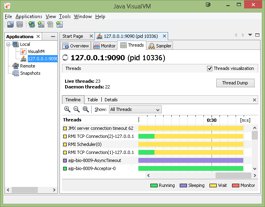Click the RMI Scheduler(0) thread row

[x=156, y=144]
